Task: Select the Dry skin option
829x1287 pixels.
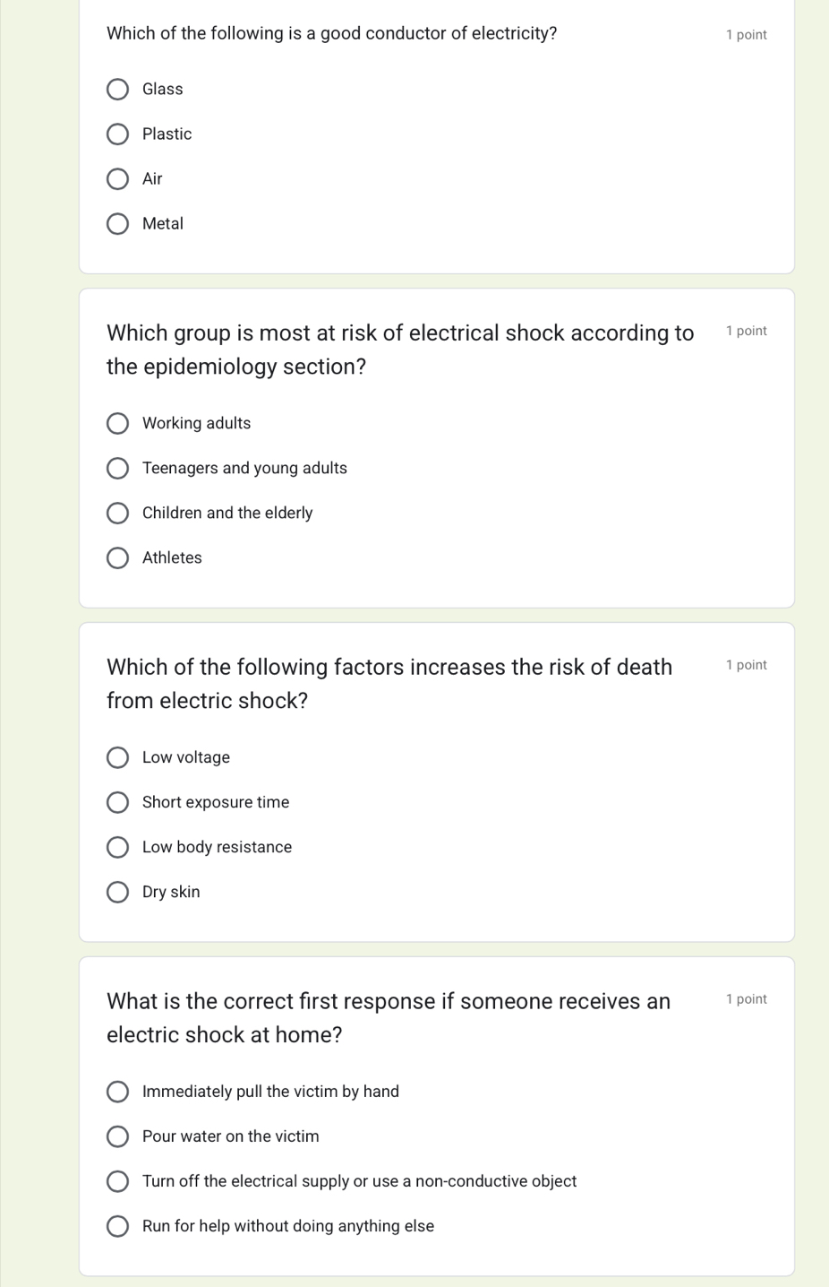Action: (118, 893)
